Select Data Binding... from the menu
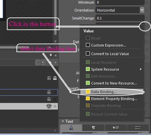 coord(112,92)
